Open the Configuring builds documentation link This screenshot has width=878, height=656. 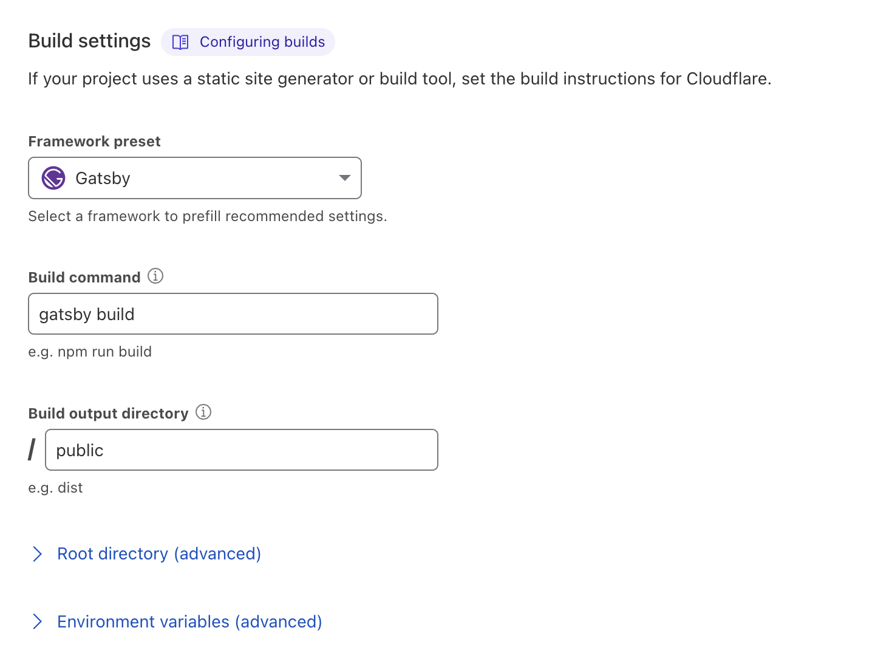[262, 42]
